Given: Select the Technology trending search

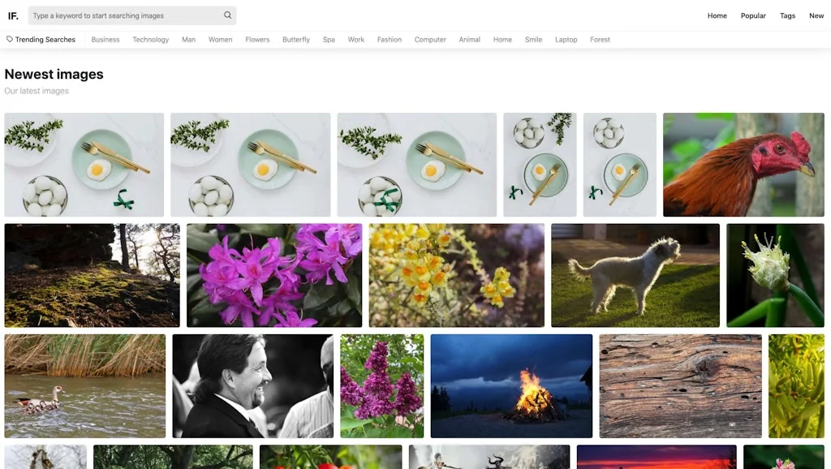Looking at the screenshot, I should tap(150, 39).
